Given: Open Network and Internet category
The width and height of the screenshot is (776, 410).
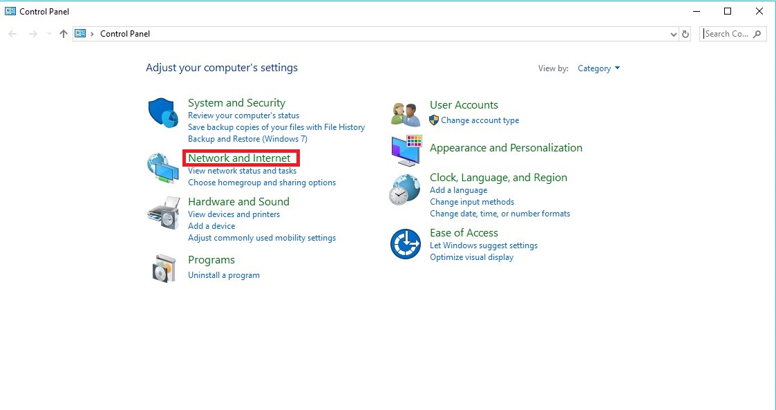Looking at the screenshot, I should point(239,158).
